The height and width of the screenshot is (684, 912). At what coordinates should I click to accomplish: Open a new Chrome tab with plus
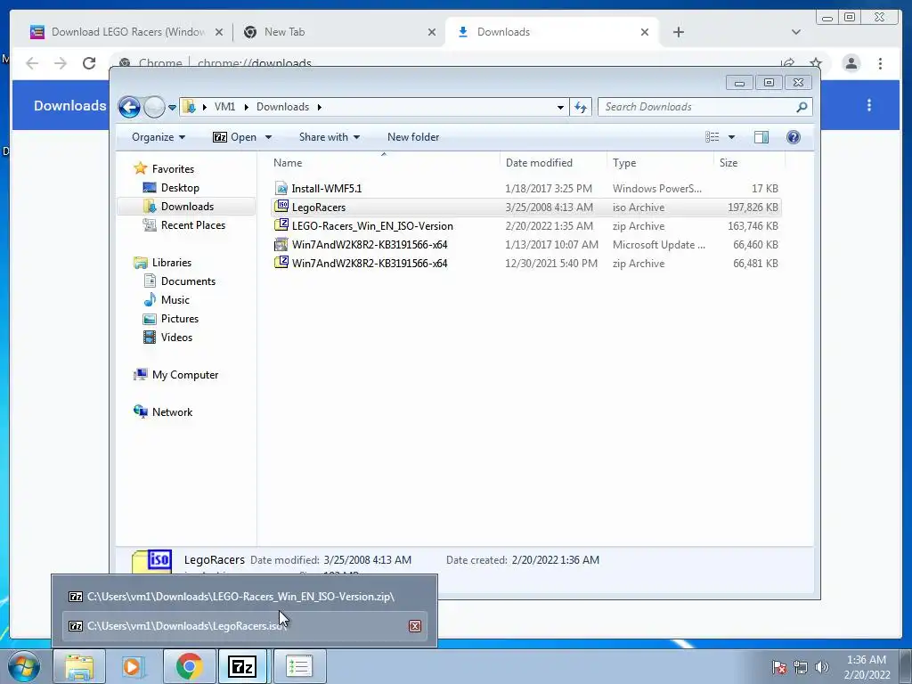(678, 33)
